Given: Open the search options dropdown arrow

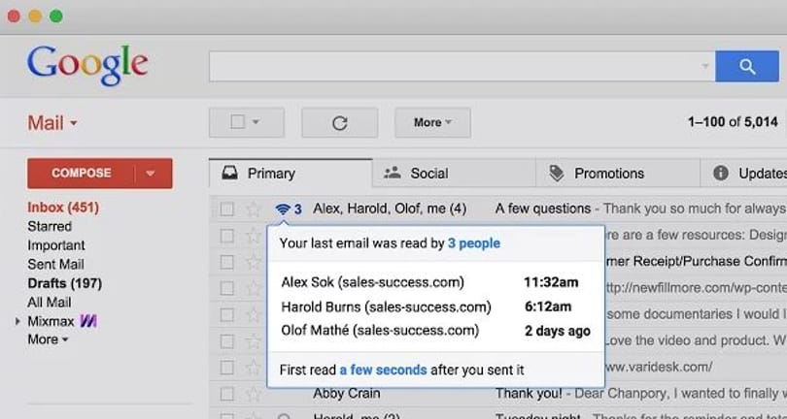Looking at the screenshot, I should pos(704,66).
